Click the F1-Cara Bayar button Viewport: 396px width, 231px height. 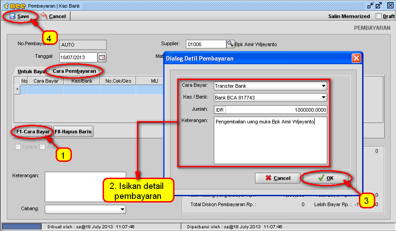tap(33, 132)
